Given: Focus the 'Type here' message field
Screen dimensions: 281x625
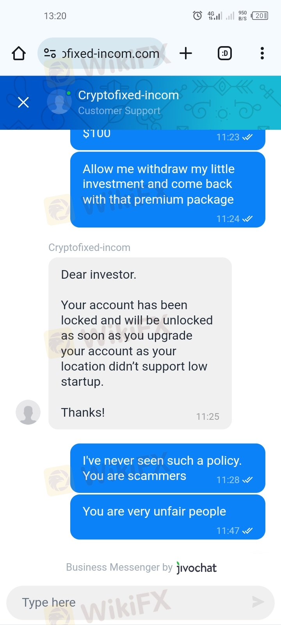Looking at the screenshot, I should click(x=129, y=602).
